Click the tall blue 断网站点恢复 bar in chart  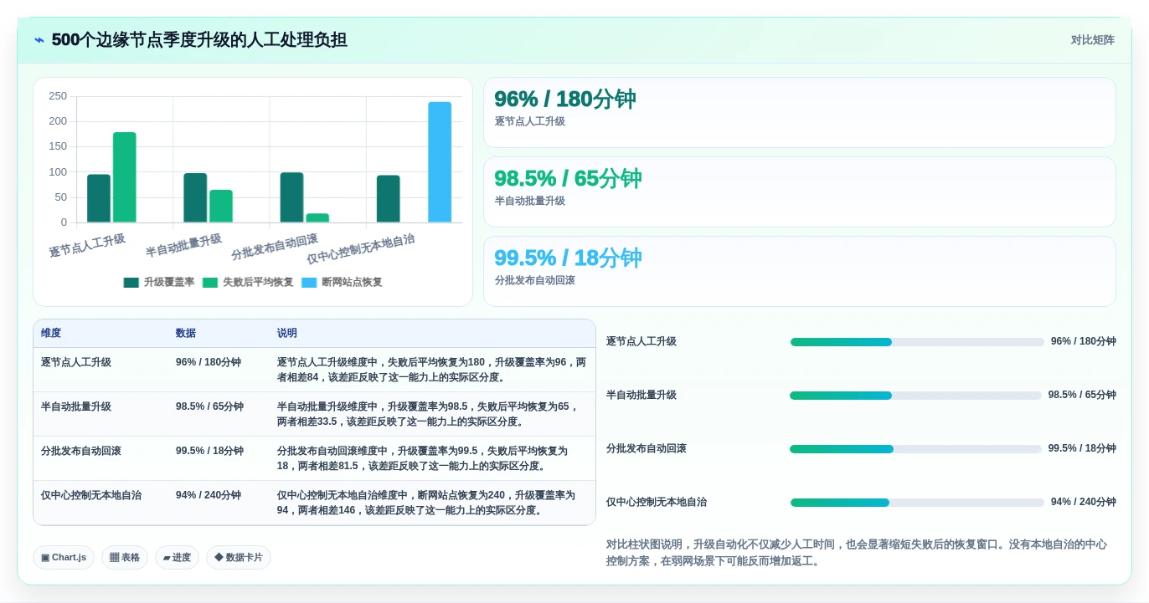click(440, 162)
